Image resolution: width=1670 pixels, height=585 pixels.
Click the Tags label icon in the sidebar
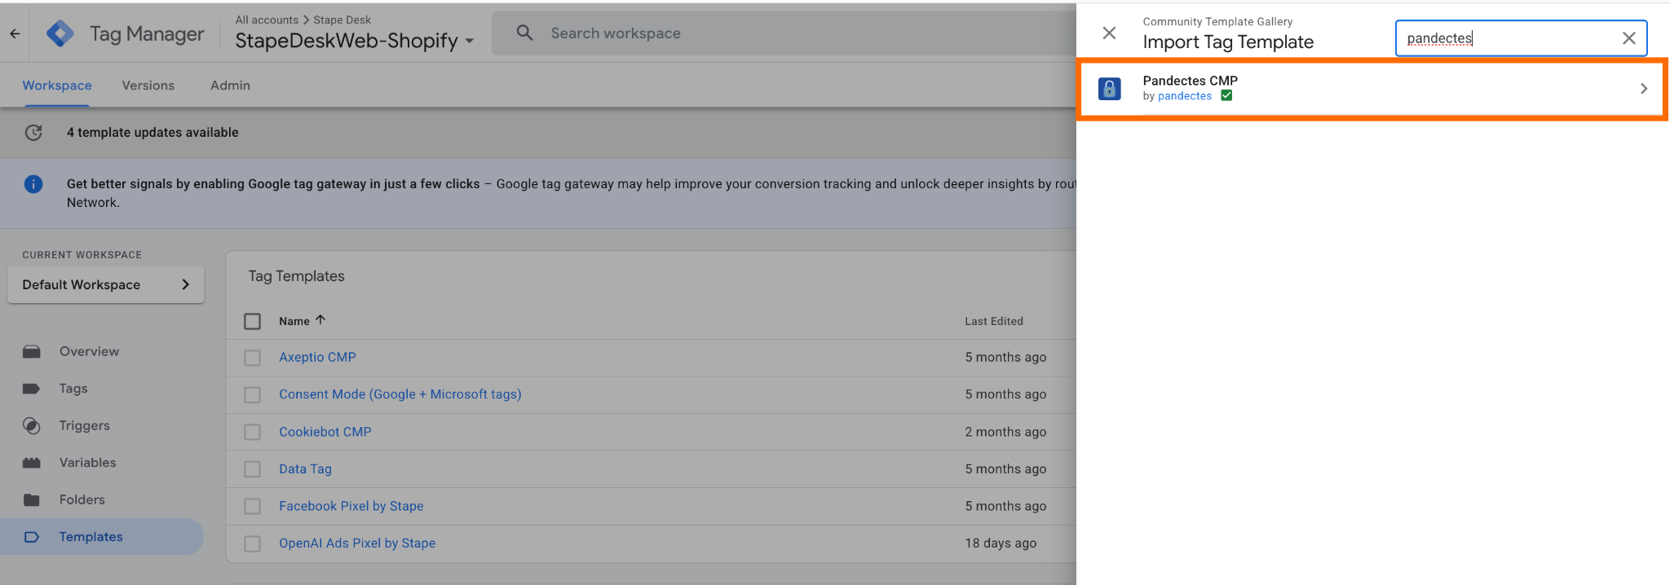[32, 389]
